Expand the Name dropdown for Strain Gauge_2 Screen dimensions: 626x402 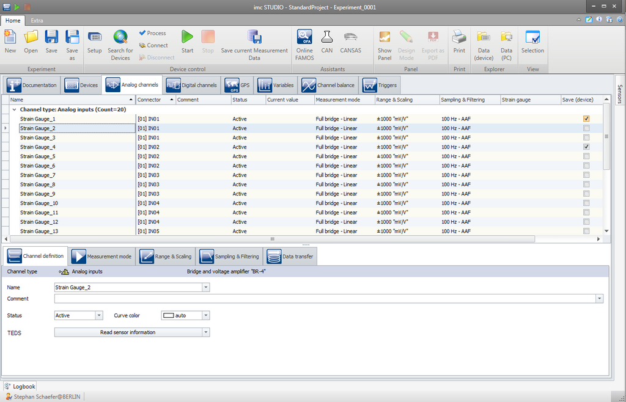pyautogui.click(x=205, y=287)
